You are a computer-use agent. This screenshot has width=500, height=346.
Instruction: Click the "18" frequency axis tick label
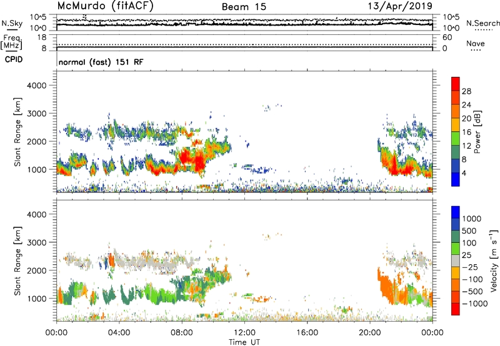(x=42, y=37)
